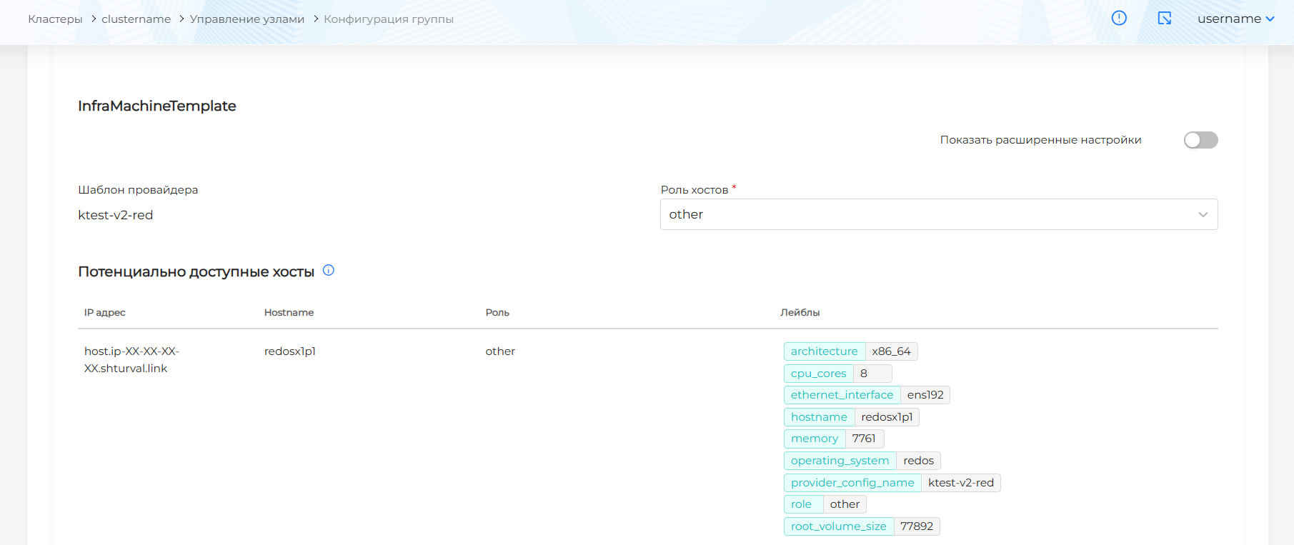Click the IP адрес column header

click(x=105, y=313)
